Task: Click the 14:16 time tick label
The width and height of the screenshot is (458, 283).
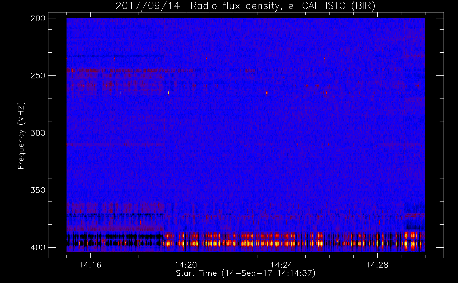Action: [90, 265]
